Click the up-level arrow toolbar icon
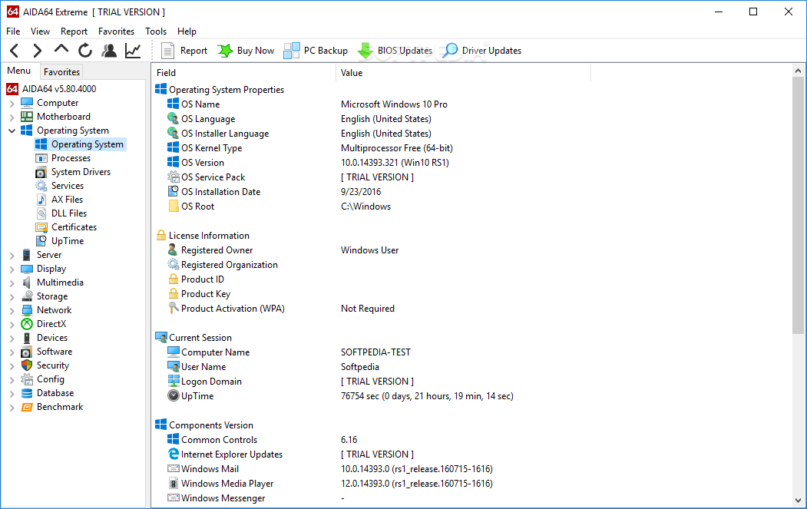This screenshot has height=509, width=807. (61, 49)
